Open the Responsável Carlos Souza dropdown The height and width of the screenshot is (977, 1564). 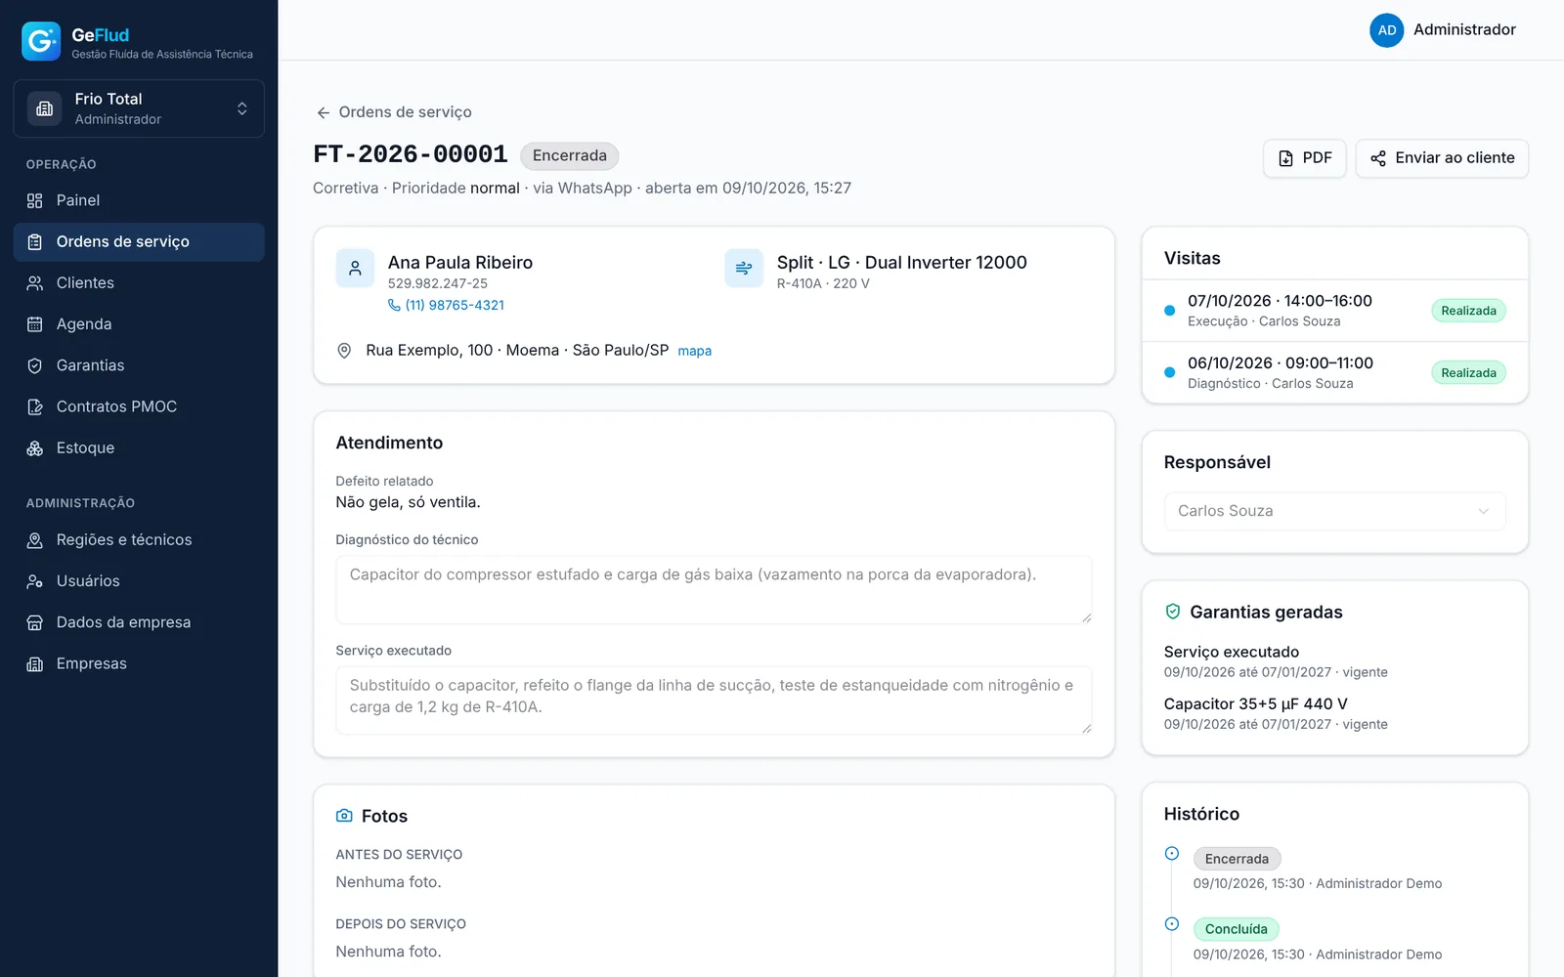point(1334,511)
